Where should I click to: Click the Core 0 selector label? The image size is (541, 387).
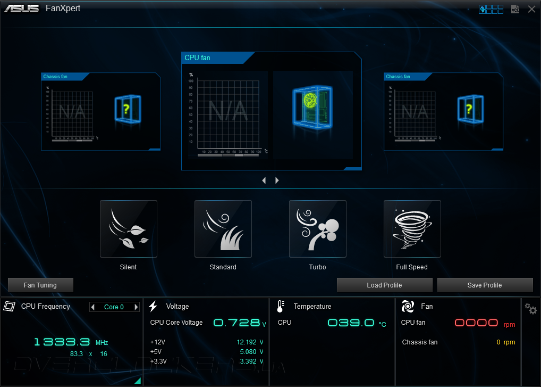click(x=114, y=307)
